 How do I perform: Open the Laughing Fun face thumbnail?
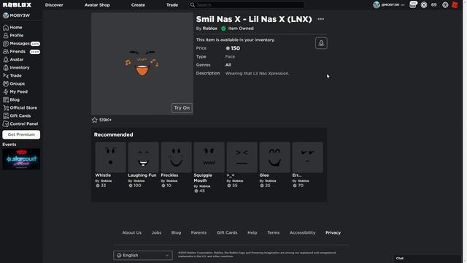point(143,157)
